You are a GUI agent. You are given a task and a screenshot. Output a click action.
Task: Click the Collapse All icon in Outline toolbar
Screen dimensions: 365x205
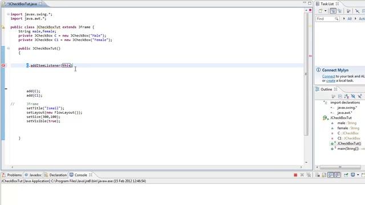point(340,96)
